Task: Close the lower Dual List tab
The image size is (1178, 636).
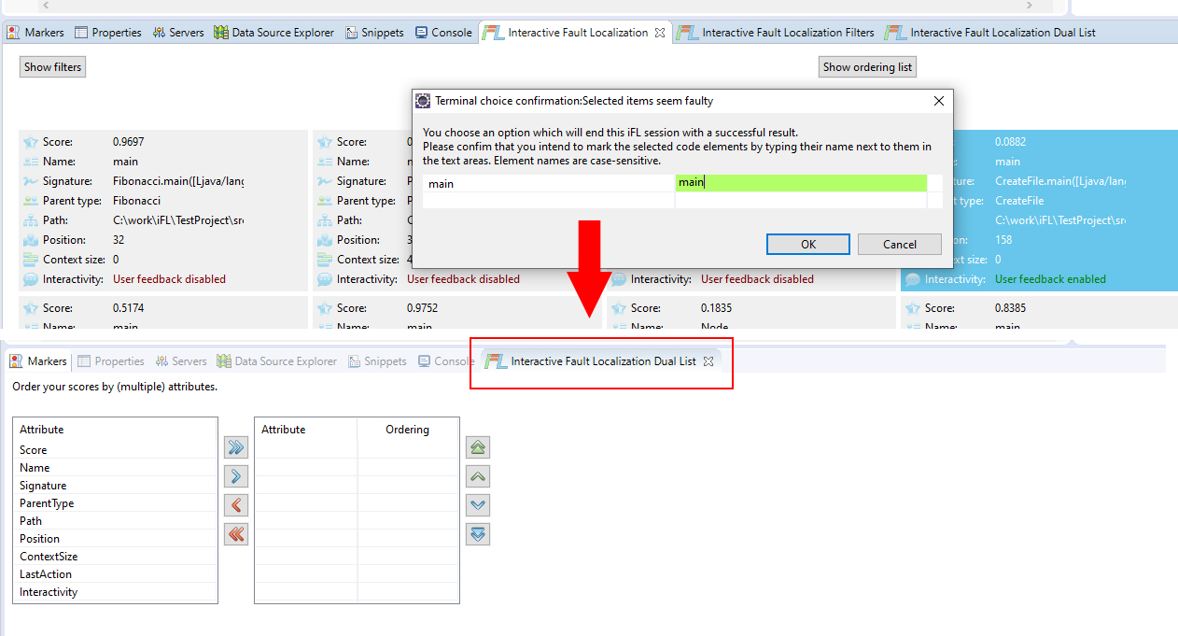Action: click(708, 361)
